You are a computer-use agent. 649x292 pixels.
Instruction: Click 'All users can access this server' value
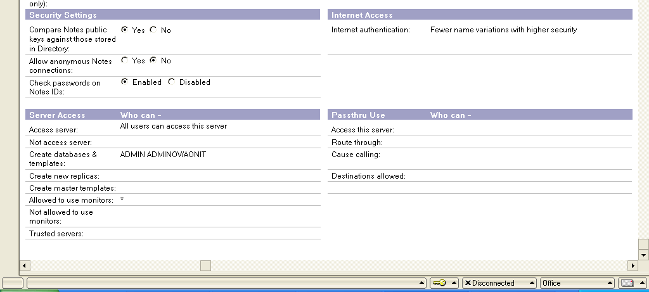pos(174,126)
